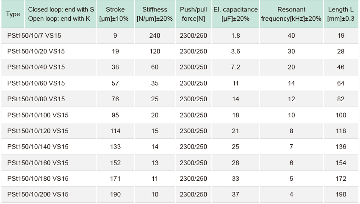Image resolution: width=360 pixels, height=204 pixels.
Task: Click the Closed loop/Open loop header text
Action: [61, 14]
